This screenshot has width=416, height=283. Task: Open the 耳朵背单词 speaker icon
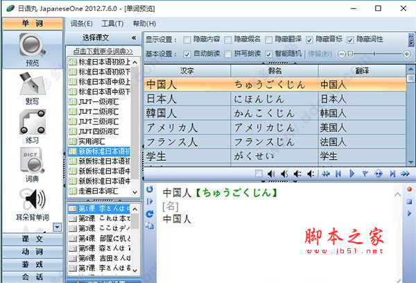pos(33,198)
